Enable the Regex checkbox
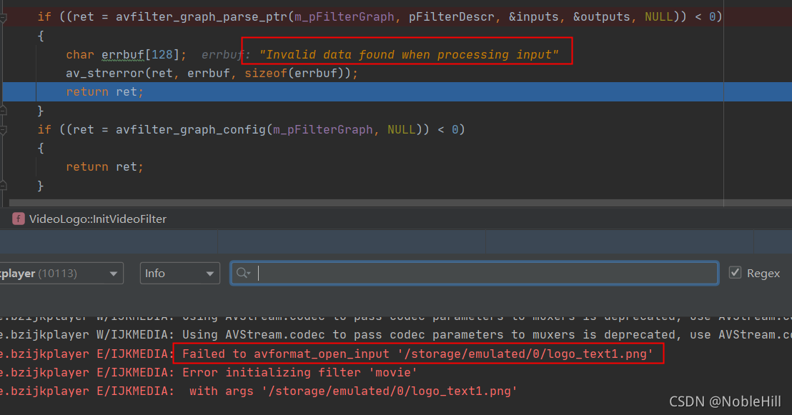This screenshot has width=792, height=415. tap(736, 272)
